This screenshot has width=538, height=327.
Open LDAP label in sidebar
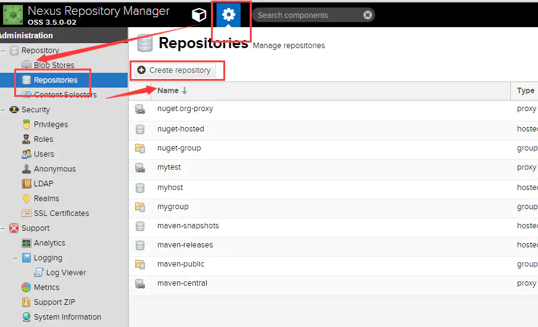44,184
